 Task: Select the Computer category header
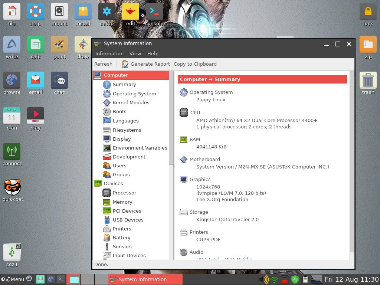coord(131,75)
